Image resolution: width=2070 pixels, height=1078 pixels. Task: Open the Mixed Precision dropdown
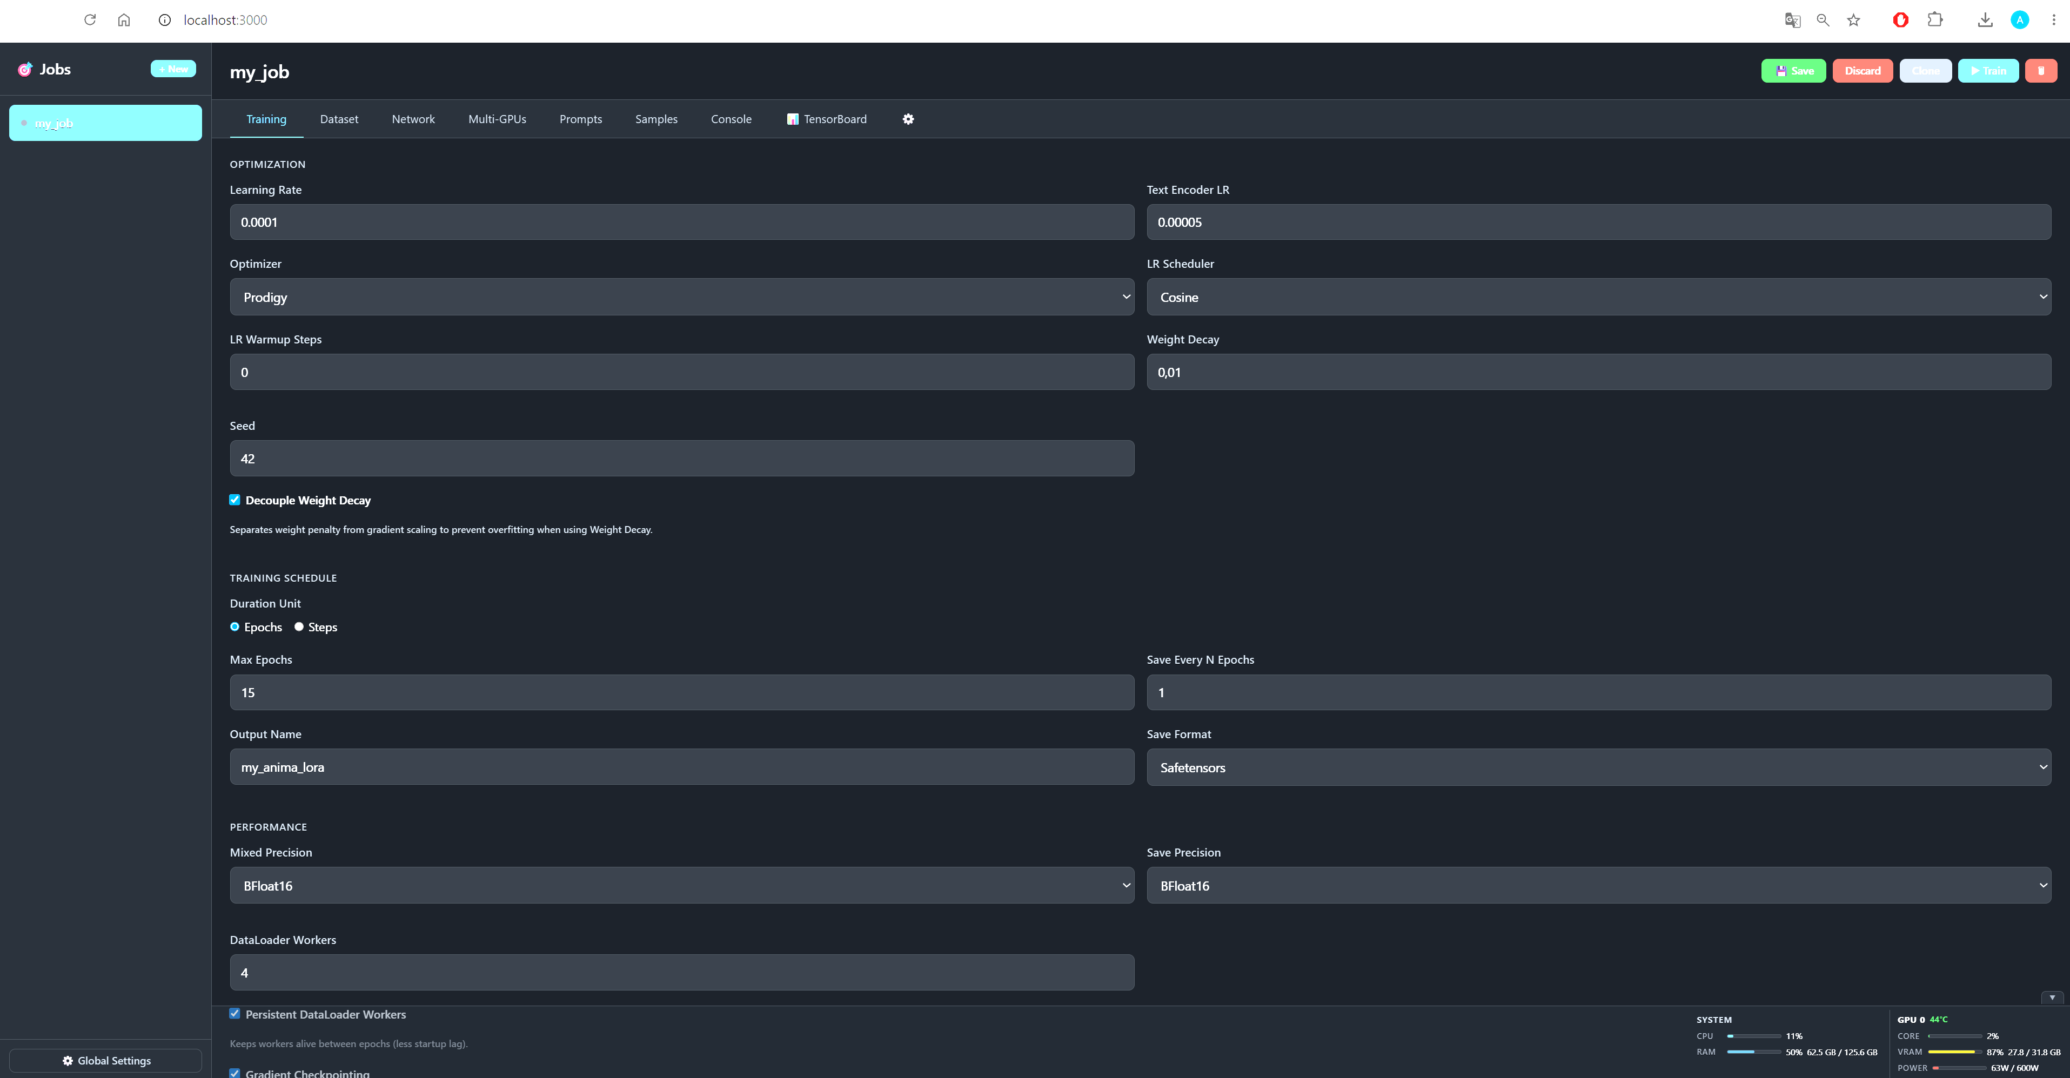click(681, 885)
